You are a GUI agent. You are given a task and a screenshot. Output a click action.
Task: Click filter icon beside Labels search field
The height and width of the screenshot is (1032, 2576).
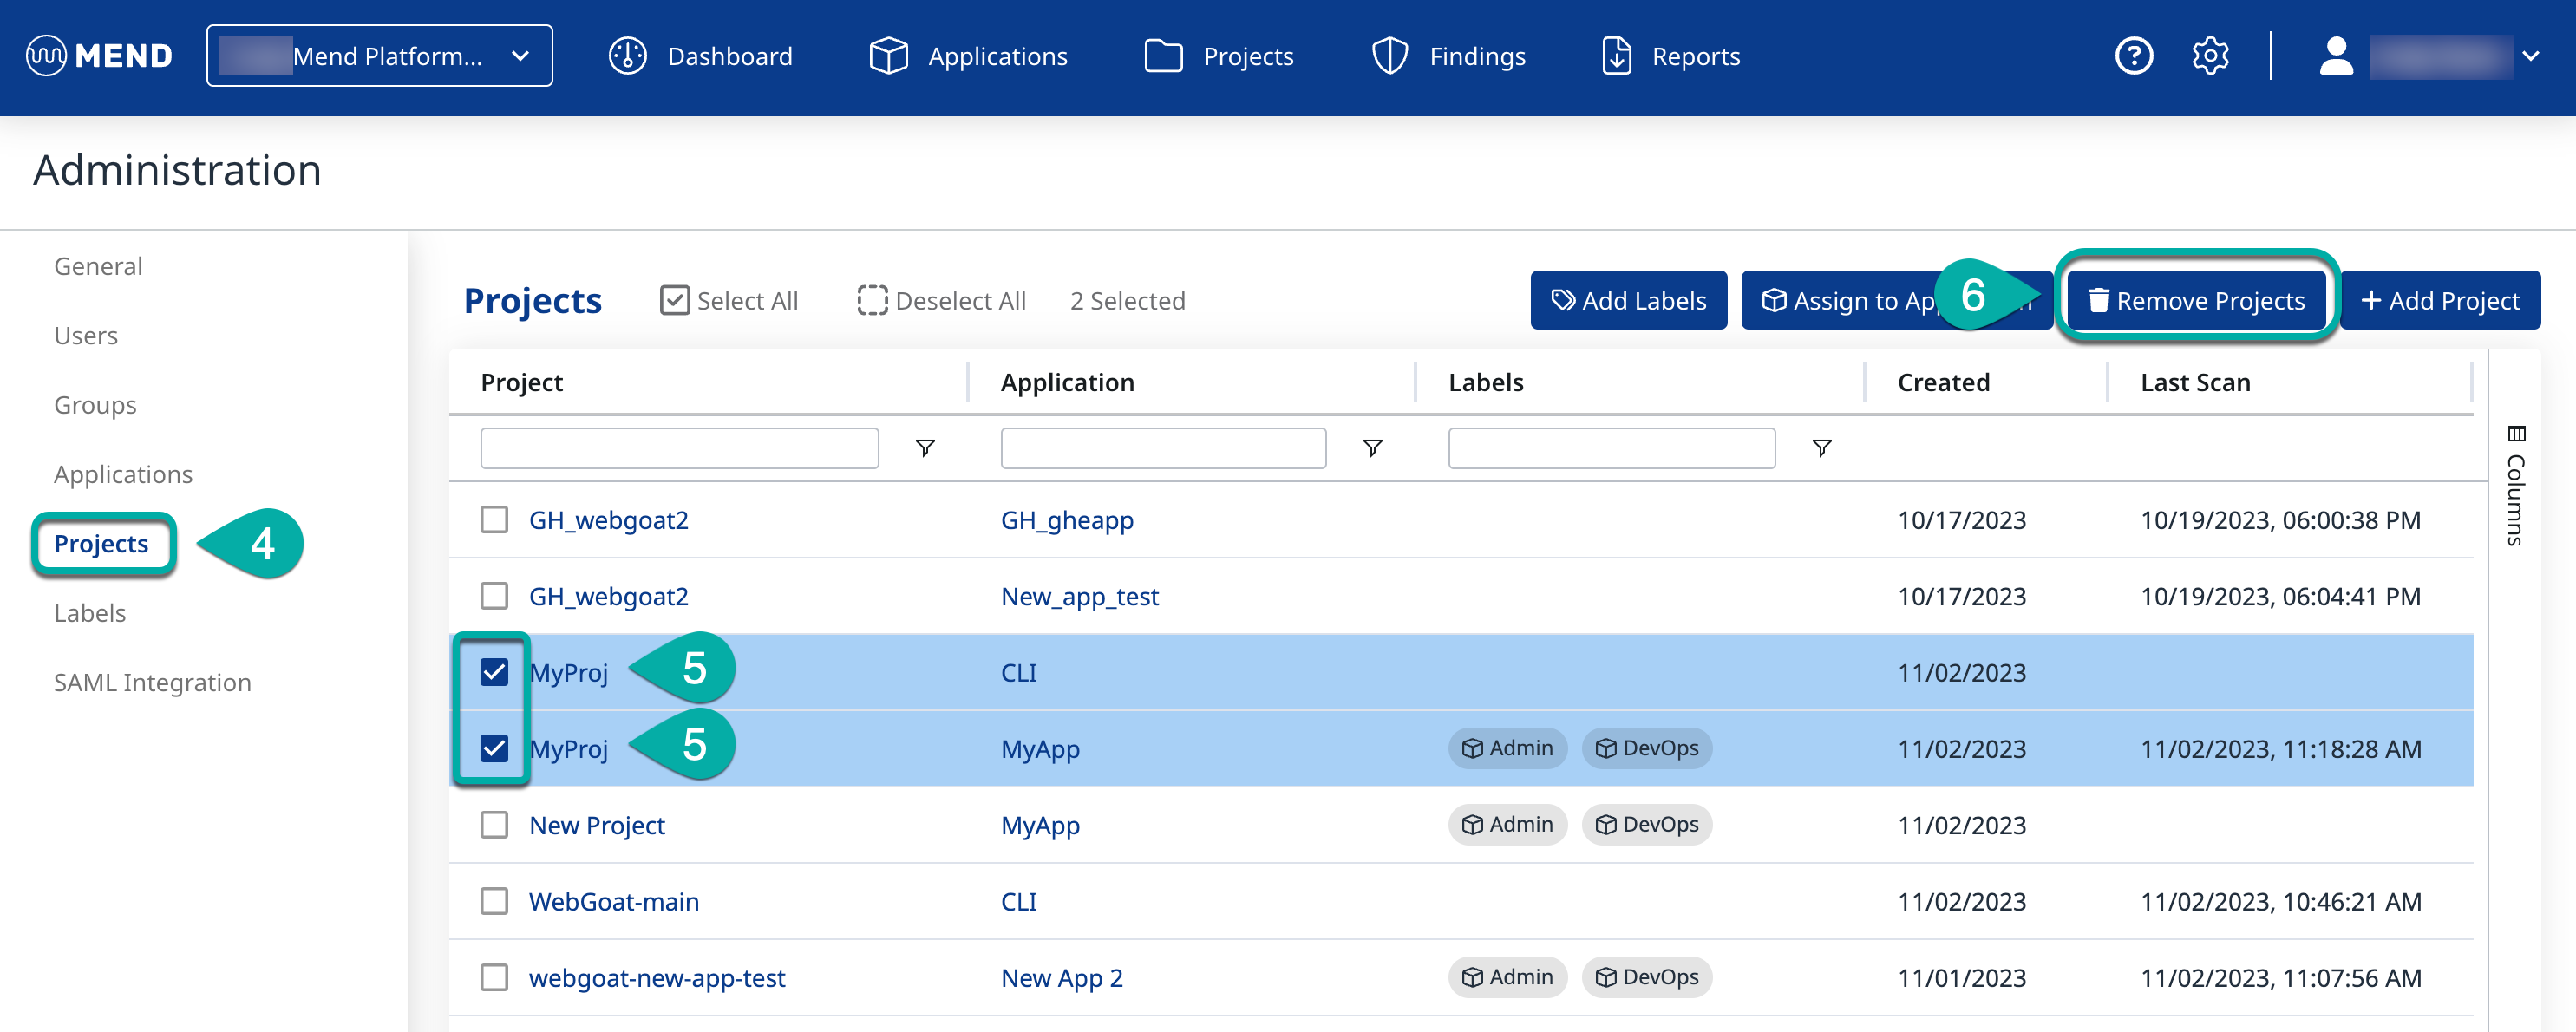tap(1821, 448)
